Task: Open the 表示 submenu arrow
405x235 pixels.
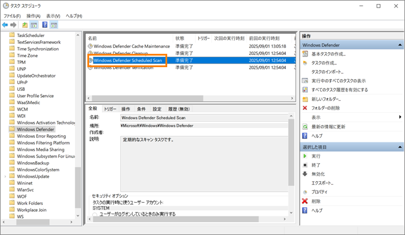Action: coord(400,117)
